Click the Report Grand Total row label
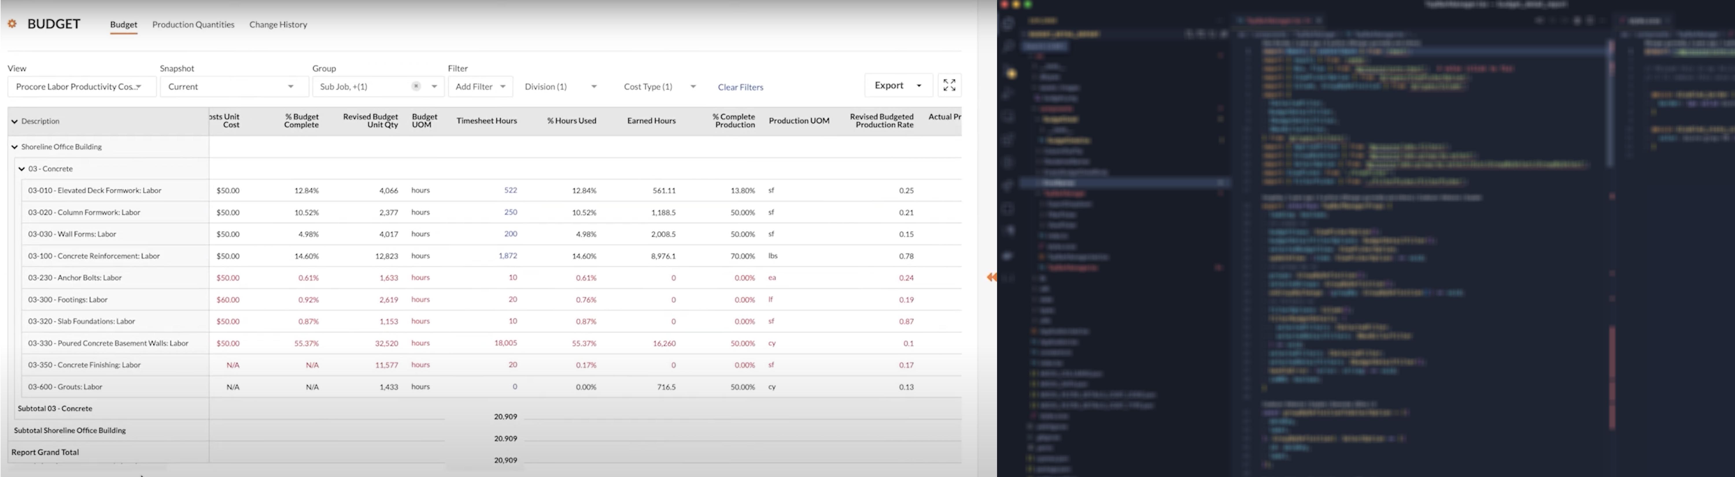 coord(45,452)
